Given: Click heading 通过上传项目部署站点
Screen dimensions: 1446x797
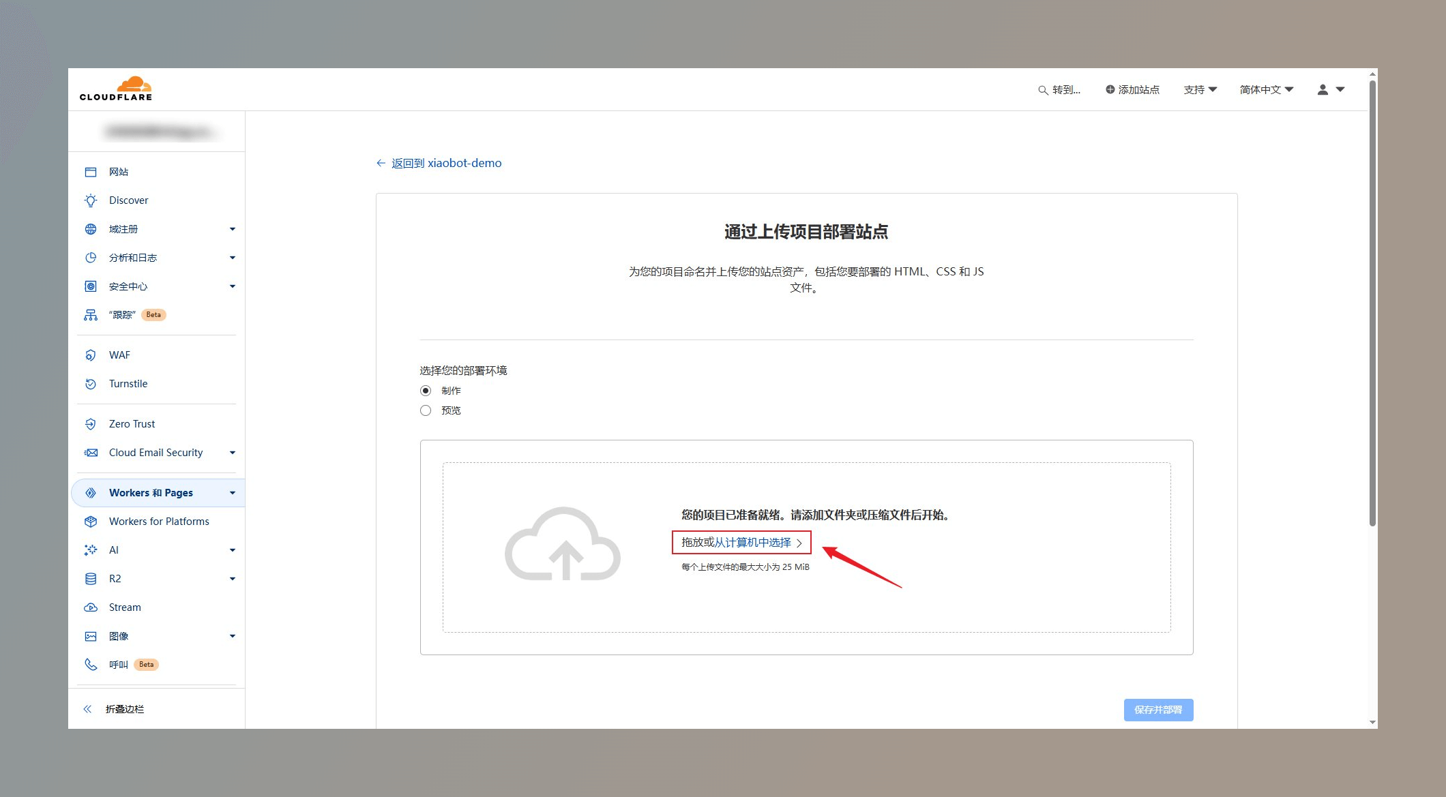Looking at the screenshot, I should pyautogui.click(x=806, y=232).
